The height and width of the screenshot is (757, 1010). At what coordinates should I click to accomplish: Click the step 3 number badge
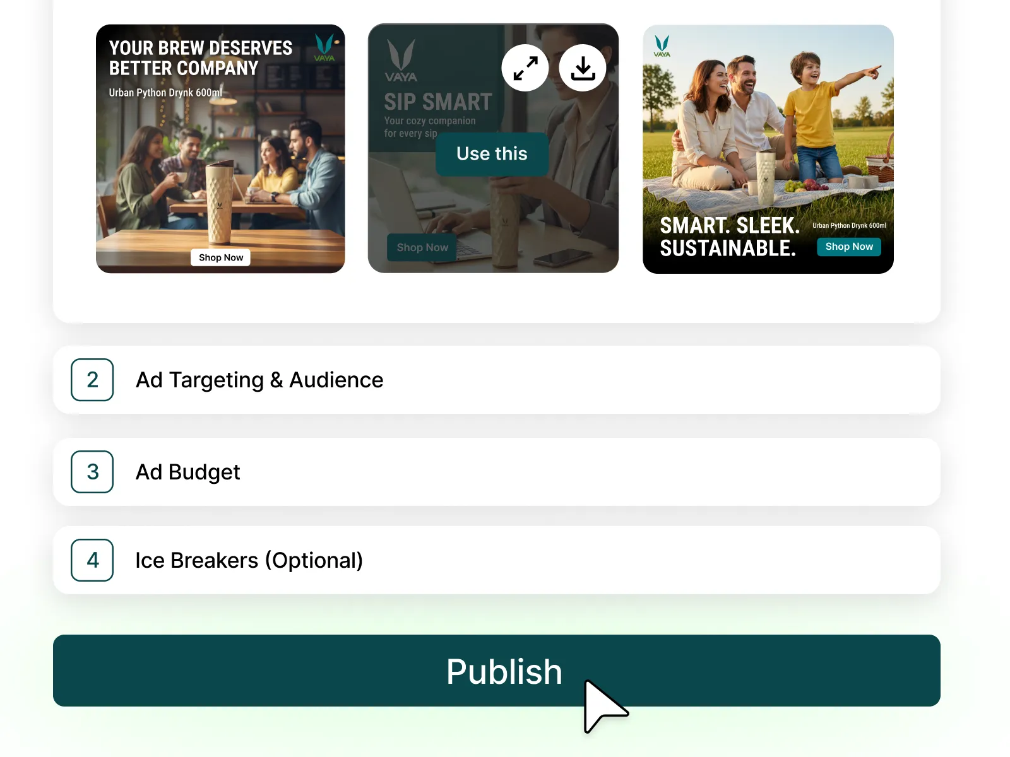pyautogui.click(x=92, y=472)
